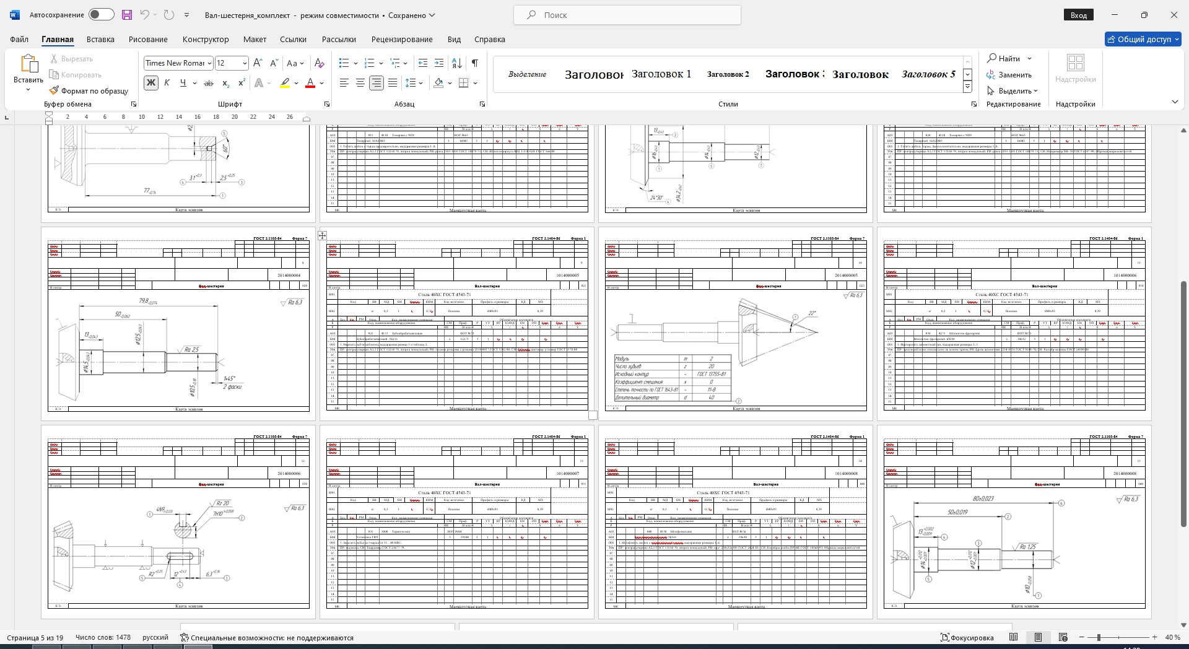
Task: Apply strikethrough formatting to text
Action: tap(209, 83)
